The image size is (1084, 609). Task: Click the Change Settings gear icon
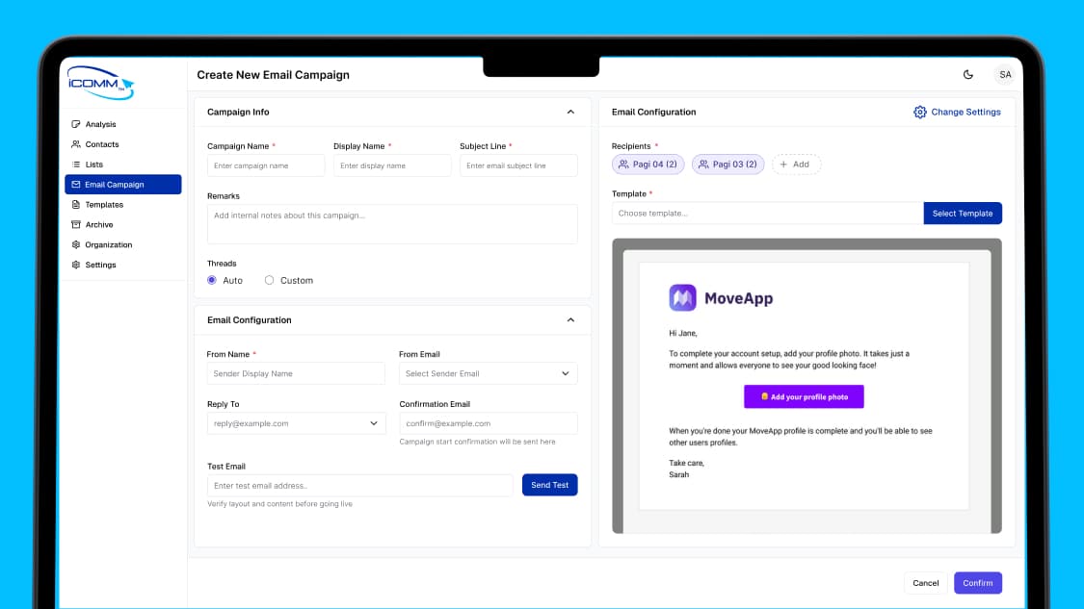(x=919, y=112)
